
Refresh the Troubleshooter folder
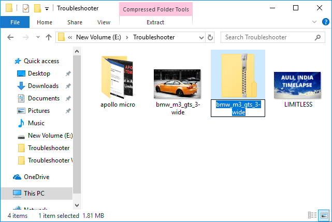coord(210,37)
